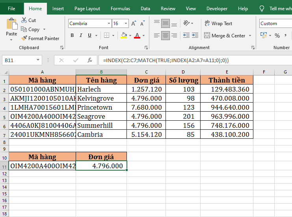The height and width of the screenshot is (217, 292).
Task: Click the Tell me lightbulb icon
Action: point(262,9)
